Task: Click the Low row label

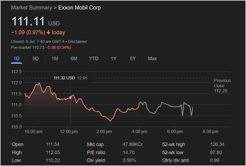Action: point(16,160)
